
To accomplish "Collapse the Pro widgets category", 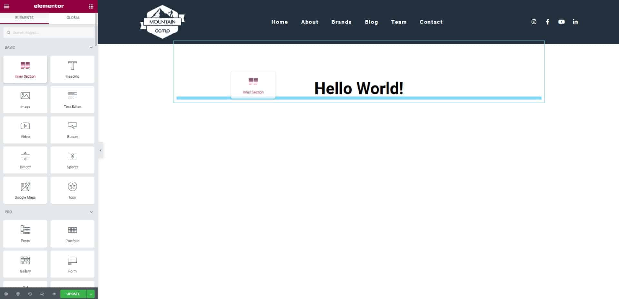I will click(91, 212).
